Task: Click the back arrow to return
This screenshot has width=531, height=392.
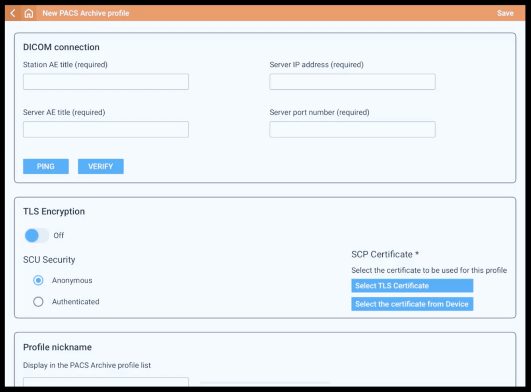Action: (x=12, y=13)
